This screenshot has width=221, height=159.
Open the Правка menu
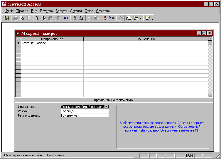pos(22,11)
